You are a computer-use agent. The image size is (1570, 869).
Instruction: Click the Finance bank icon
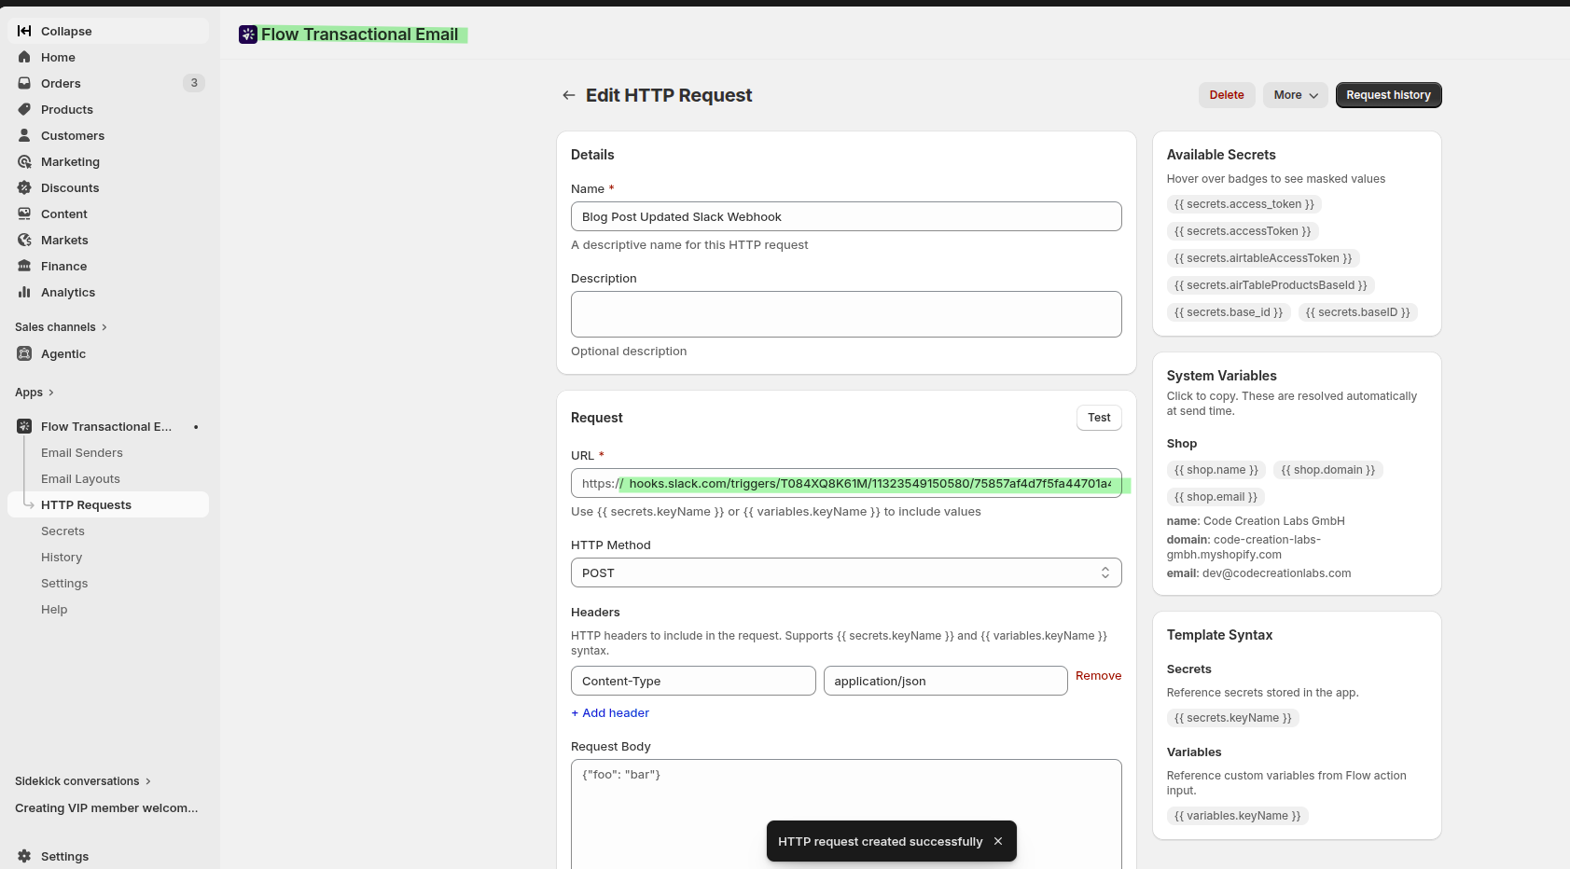pyautogui.click(x=24, y=266)
